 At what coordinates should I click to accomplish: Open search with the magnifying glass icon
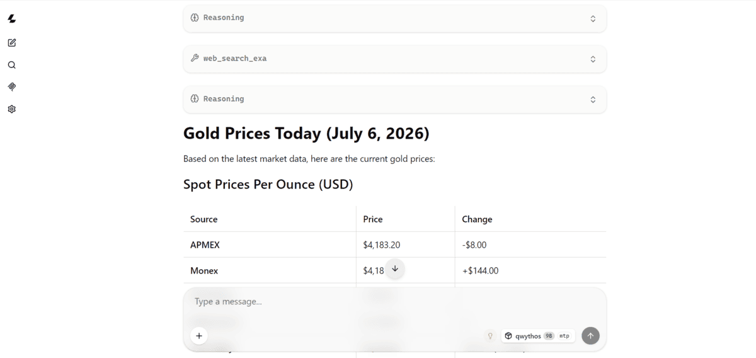click(x=12, y=65)
